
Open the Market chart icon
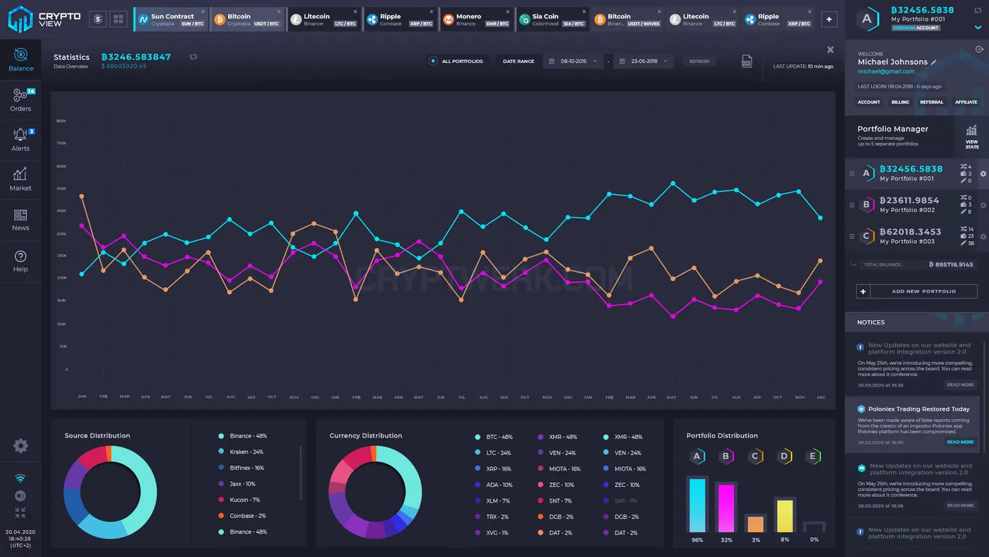[20, 179]
